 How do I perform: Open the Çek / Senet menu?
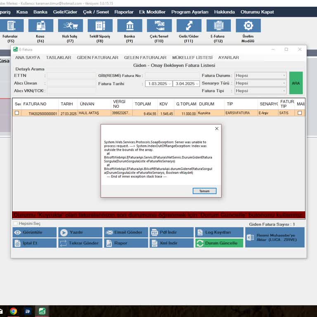[96, 12]
